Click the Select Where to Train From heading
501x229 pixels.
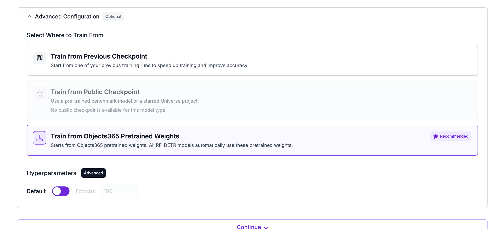pyautogui.click(x=65, y=35)
